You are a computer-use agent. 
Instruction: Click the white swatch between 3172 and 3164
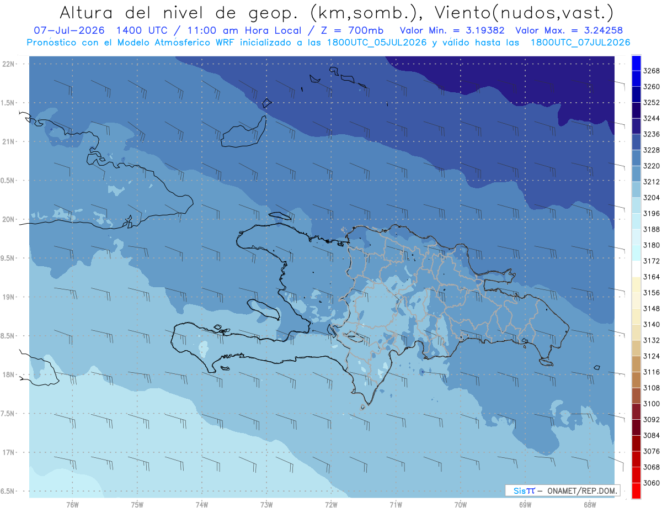[636, 269]
